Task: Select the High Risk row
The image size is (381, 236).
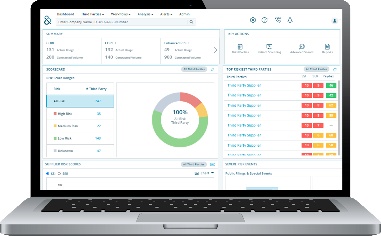Action: (80, 114)
